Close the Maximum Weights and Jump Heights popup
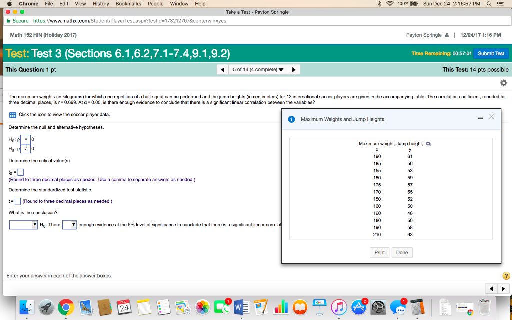This screenshot has width=512, height=320. tap(492, 117)
